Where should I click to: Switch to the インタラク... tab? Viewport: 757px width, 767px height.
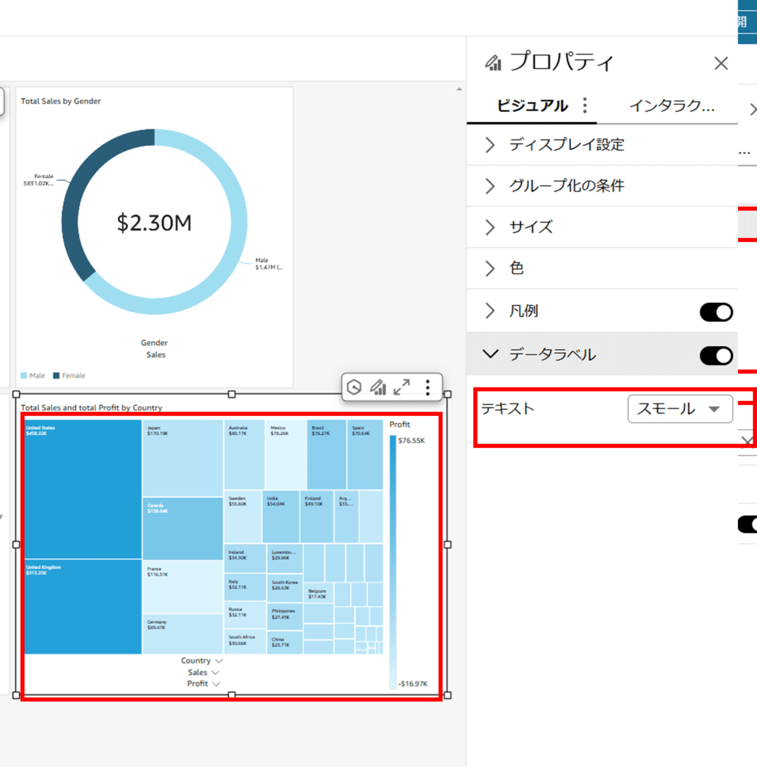pyautogui.click(x=672, y=105)
